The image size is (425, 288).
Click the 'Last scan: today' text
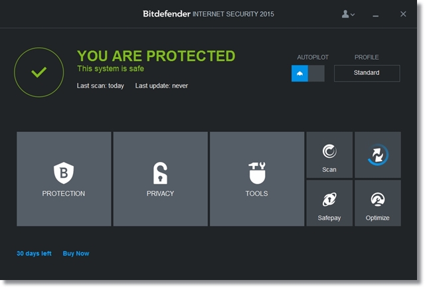click(x=100, y=86)
